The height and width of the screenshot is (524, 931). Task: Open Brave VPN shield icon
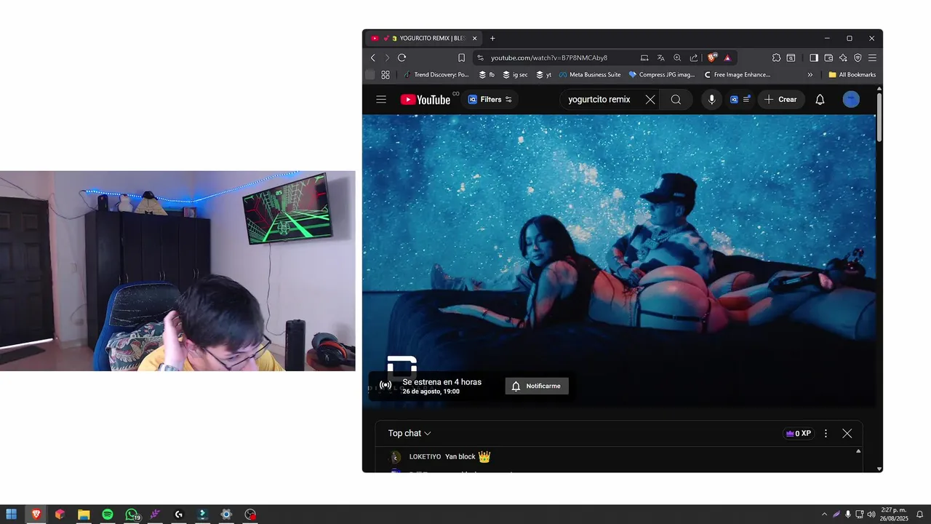858,57
